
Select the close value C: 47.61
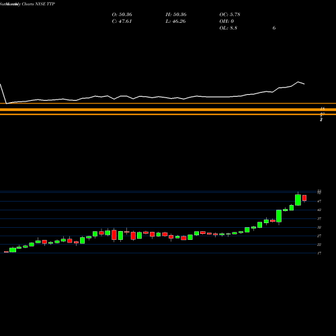pos(122,22)
